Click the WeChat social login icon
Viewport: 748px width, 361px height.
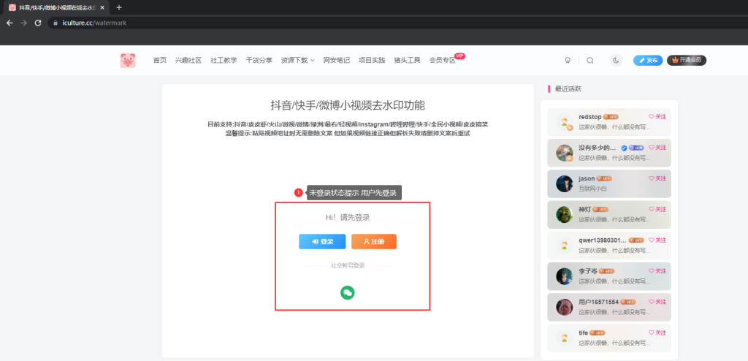(x=347, y=293)
